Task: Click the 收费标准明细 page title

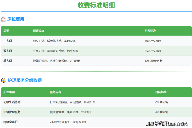Action: click(96, 5)
